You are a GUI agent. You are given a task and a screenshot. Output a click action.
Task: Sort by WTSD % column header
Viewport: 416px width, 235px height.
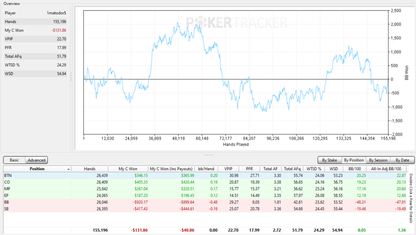click(x=314, y=169)
